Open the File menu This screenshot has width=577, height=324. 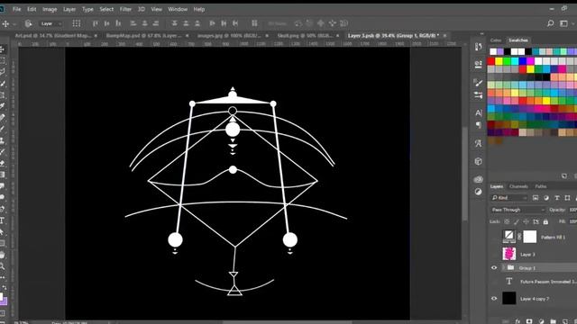17,9
